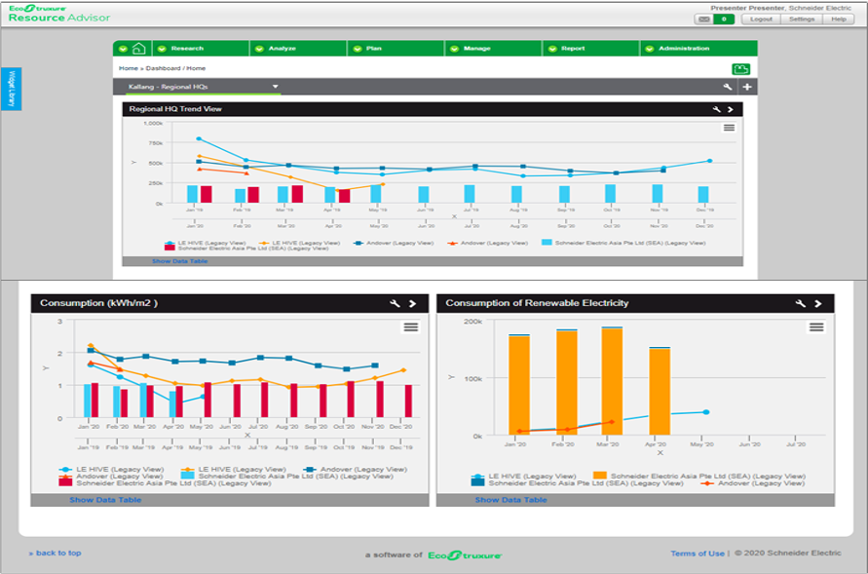
Task: Toggle red-triangle Andover series in Trend View legend
Action: coord(488,243)
